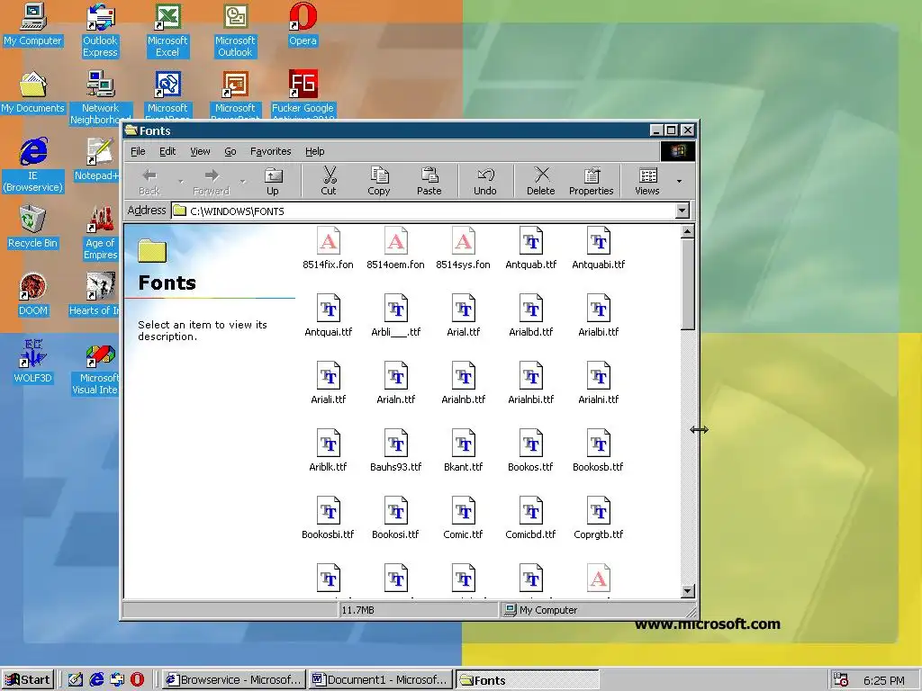This screenshot has width=922, height=691.
Task: Click the Comicbd.ttf file name
Action: (530, 534)
